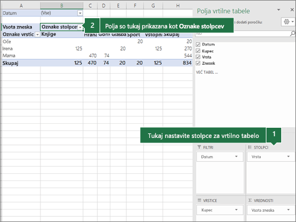This screenshot has width=296, height=222.
Task: Click the Vrednosti sigma icon
Action: 250,200
